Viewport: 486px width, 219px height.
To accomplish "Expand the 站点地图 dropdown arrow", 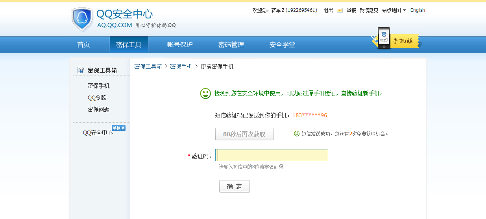I will [x=405, y=11].
